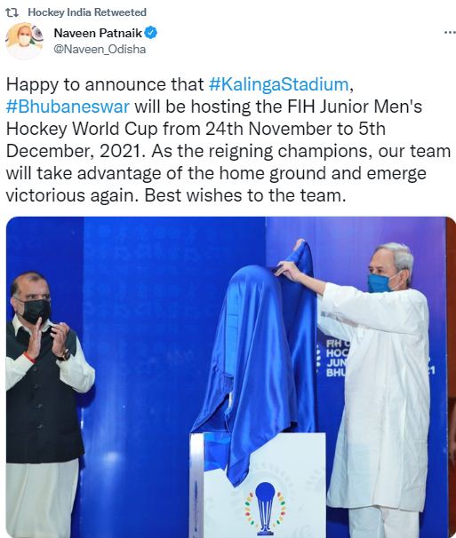Open the #KalingaStadium hashtag
The image size is (456, 538).
tap(279, 84)
